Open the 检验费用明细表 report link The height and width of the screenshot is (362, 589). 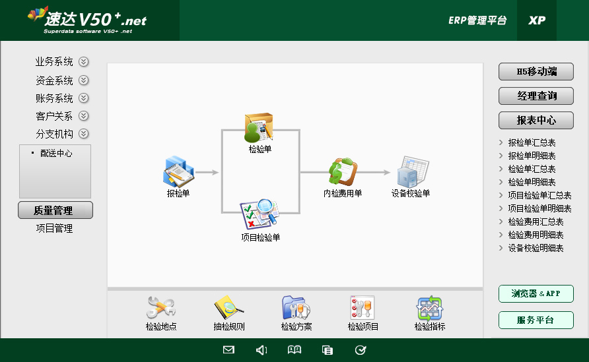536,235
